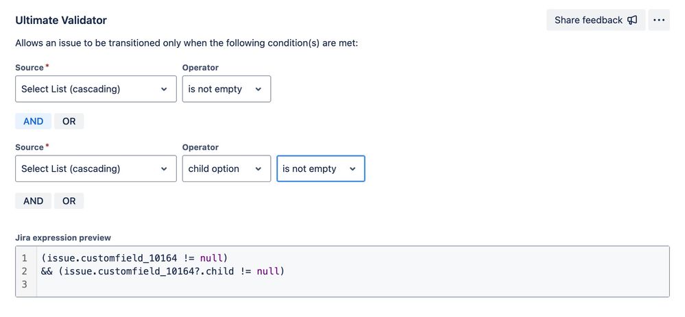Viewport: 685px width, 317px height.
Task: Expand second Select List (cascading) source field
Action: coord(96,168)
